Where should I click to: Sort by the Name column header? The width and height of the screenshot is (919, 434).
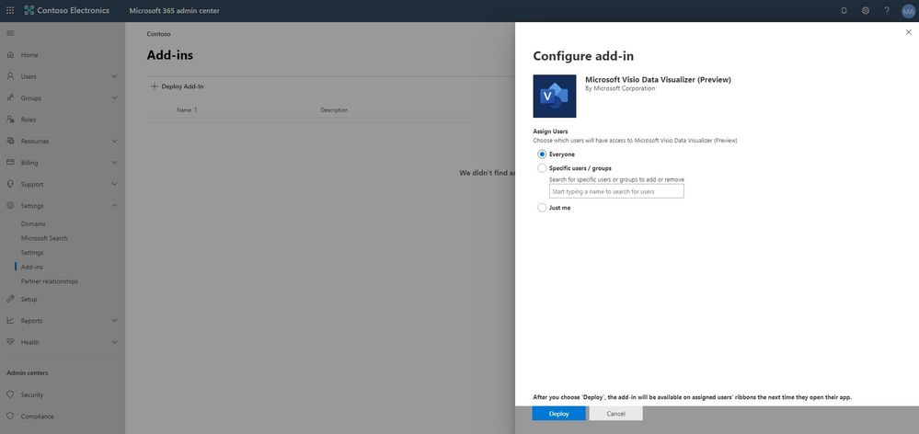[x=184, y=110]
